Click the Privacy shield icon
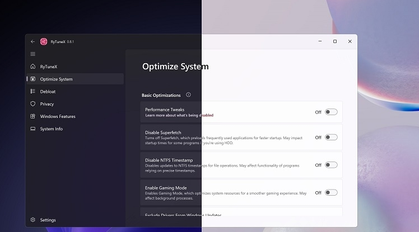Screen dimensions: 419x232 click(33, 104)
